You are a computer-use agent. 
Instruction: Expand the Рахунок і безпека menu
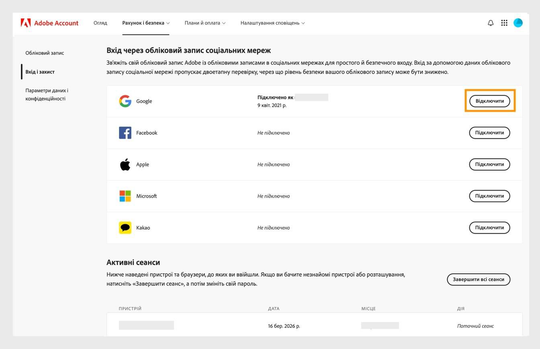tap(146, 23)
